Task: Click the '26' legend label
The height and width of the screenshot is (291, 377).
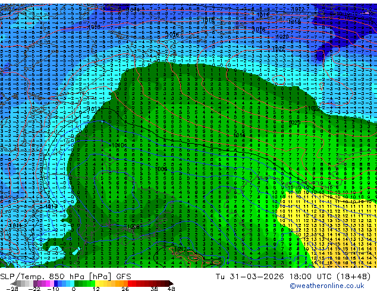Action: [125, 289]
